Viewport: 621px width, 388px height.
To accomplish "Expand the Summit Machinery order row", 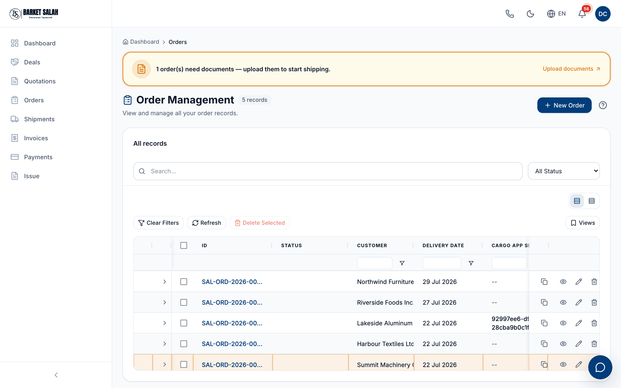I will click(x=165, y=364).
